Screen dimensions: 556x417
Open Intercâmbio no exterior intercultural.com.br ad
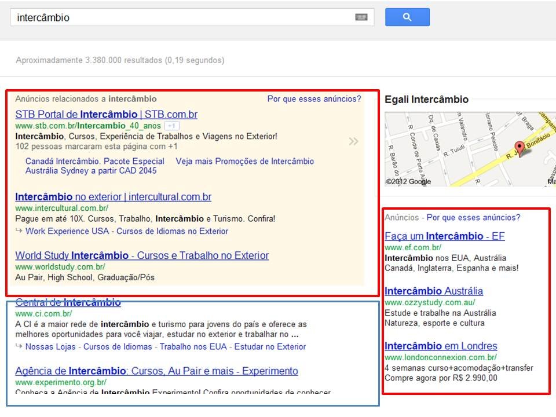(113, 197)
